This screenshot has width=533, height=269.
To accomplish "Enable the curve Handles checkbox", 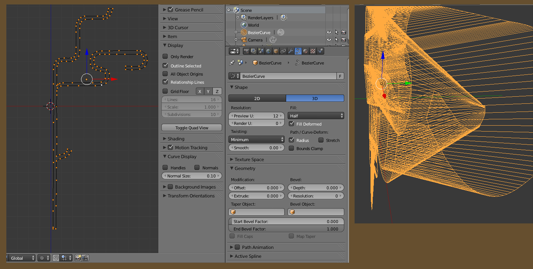I will point(165,168).
